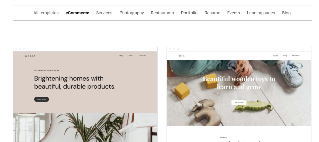Click the dark SHOP NOW button in Wells preview
Screen dimensions: 319x142
(41, 99)
